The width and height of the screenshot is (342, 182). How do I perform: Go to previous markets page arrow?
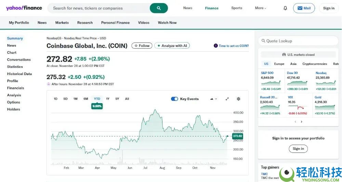tap(295, 122)
